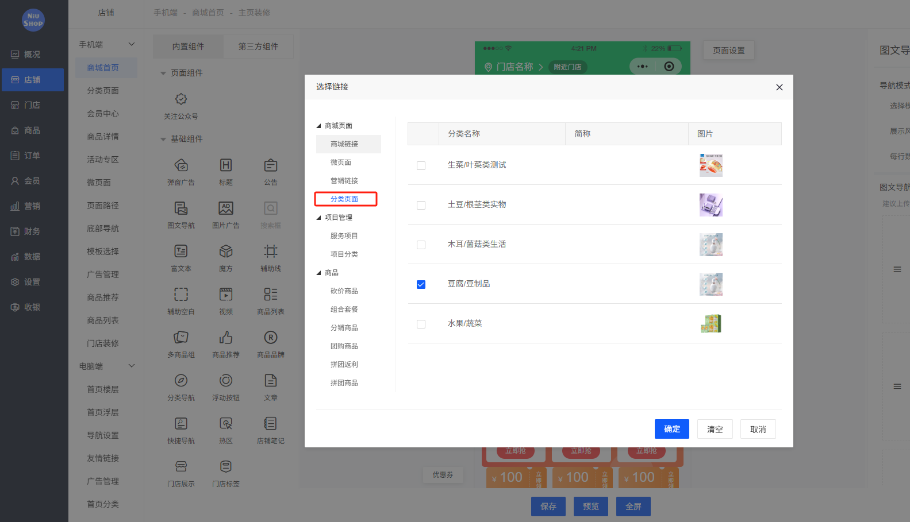Check the 生菜/叶菜类测试 checkbox
The width and height of the screenshot is (910, 522).
[421, 165]
